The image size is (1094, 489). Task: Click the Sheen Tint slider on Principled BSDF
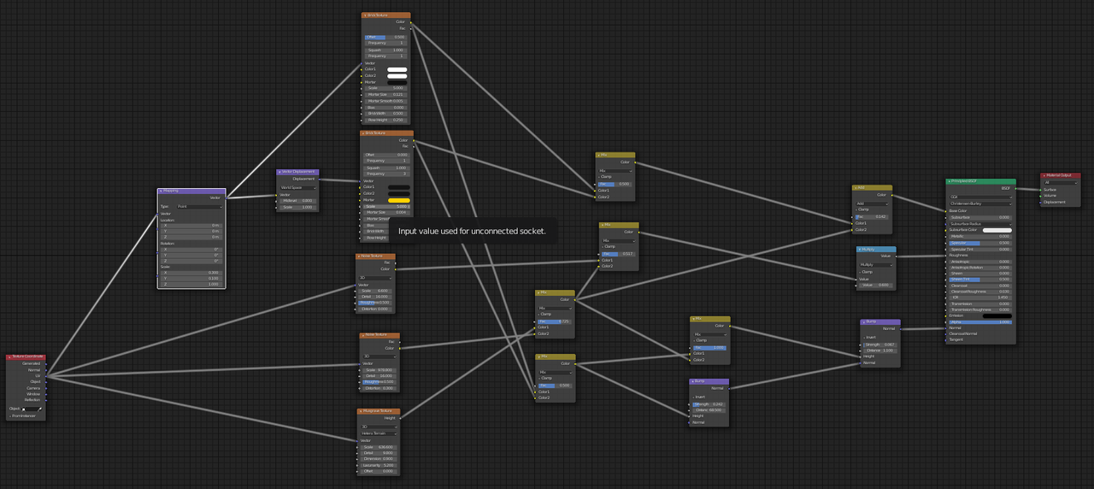pos(980,280)
